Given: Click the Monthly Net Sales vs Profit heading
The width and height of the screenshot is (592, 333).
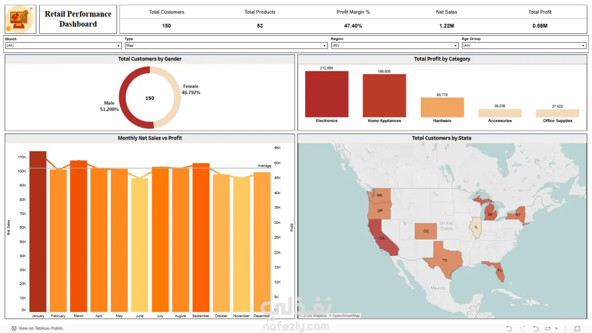Looking at the screenshot, I should [x=150, y=138].
